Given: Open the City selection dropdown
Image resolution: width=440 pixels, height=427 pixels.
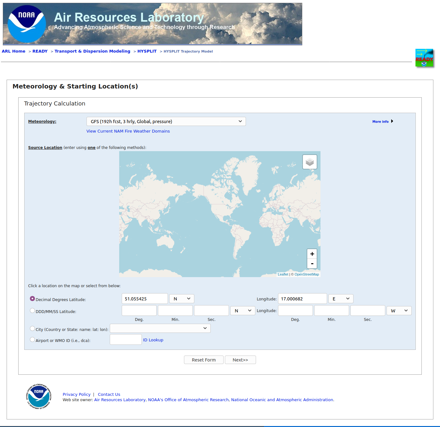Looking at the screenshot, I should [160, 328].
